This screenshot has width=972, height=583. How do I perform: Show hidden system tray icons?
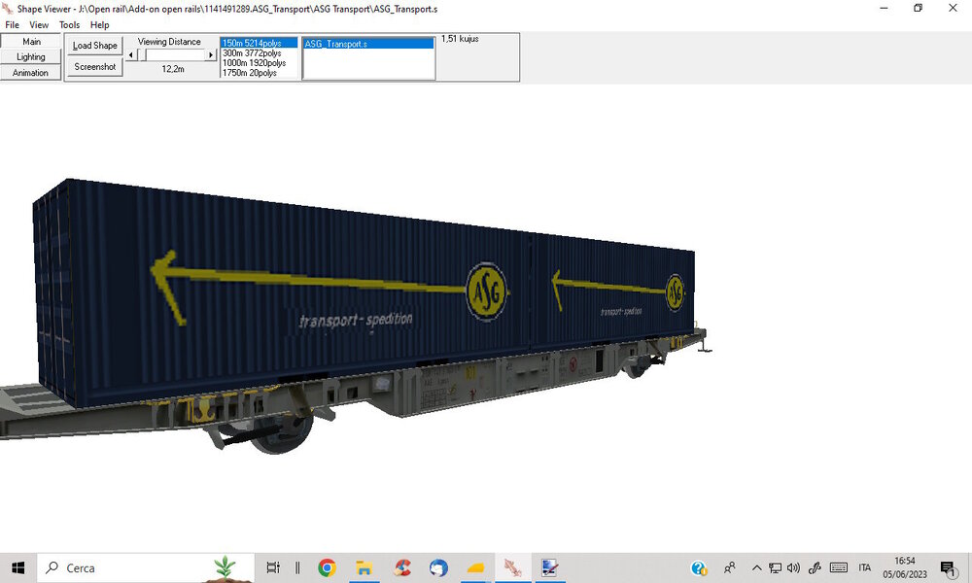point(757,567)
